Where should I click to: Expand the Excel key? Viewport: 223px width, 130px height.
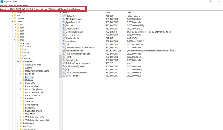18,49
